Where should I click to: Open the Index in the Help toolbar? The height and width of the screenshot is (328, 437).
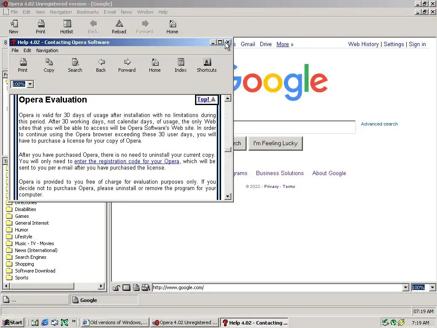pos(181,65)
